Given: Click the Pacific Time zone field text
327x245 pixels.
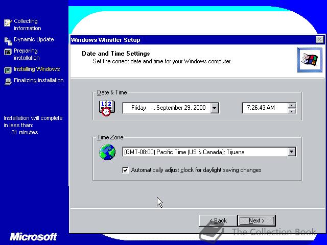Looking at the screenshot, I should (184, 152).
